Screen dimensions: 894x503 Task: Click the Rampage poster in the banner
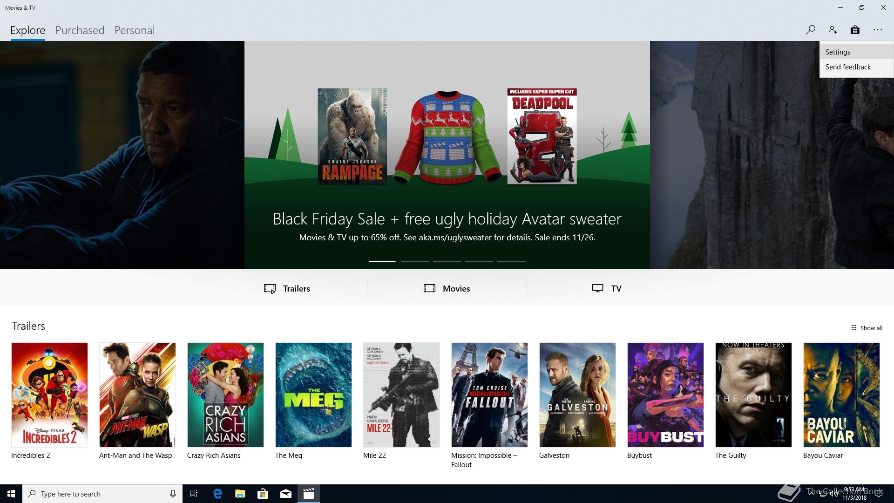(x=352, y=136)
